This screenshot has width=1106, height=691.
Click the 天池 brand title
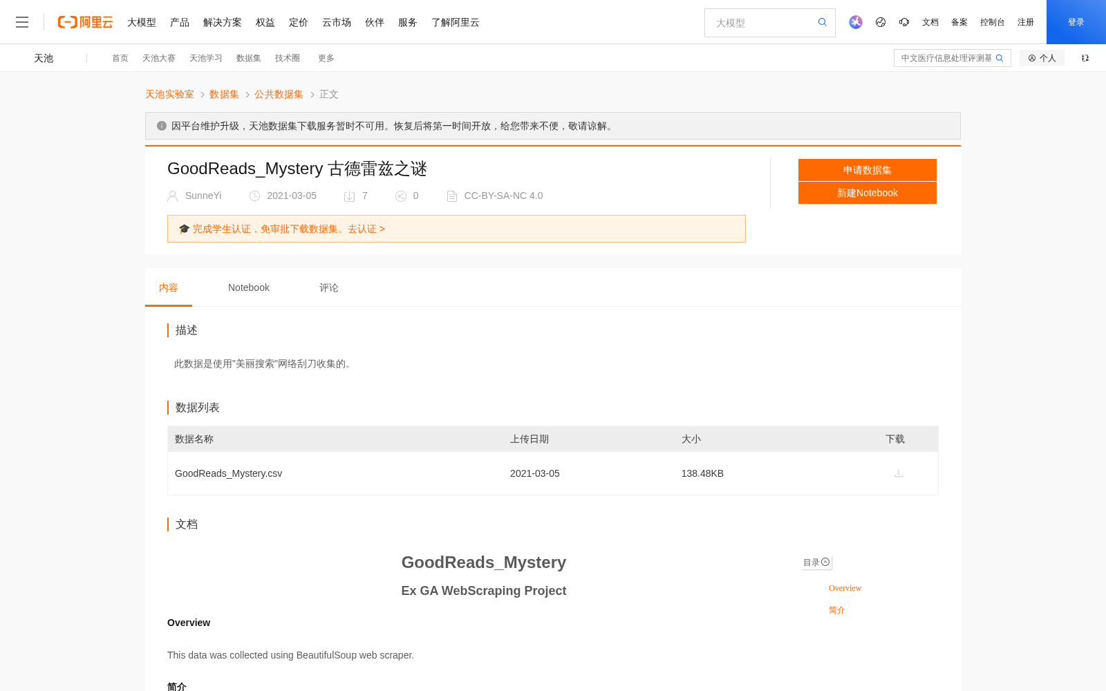[x=44, y=58]
